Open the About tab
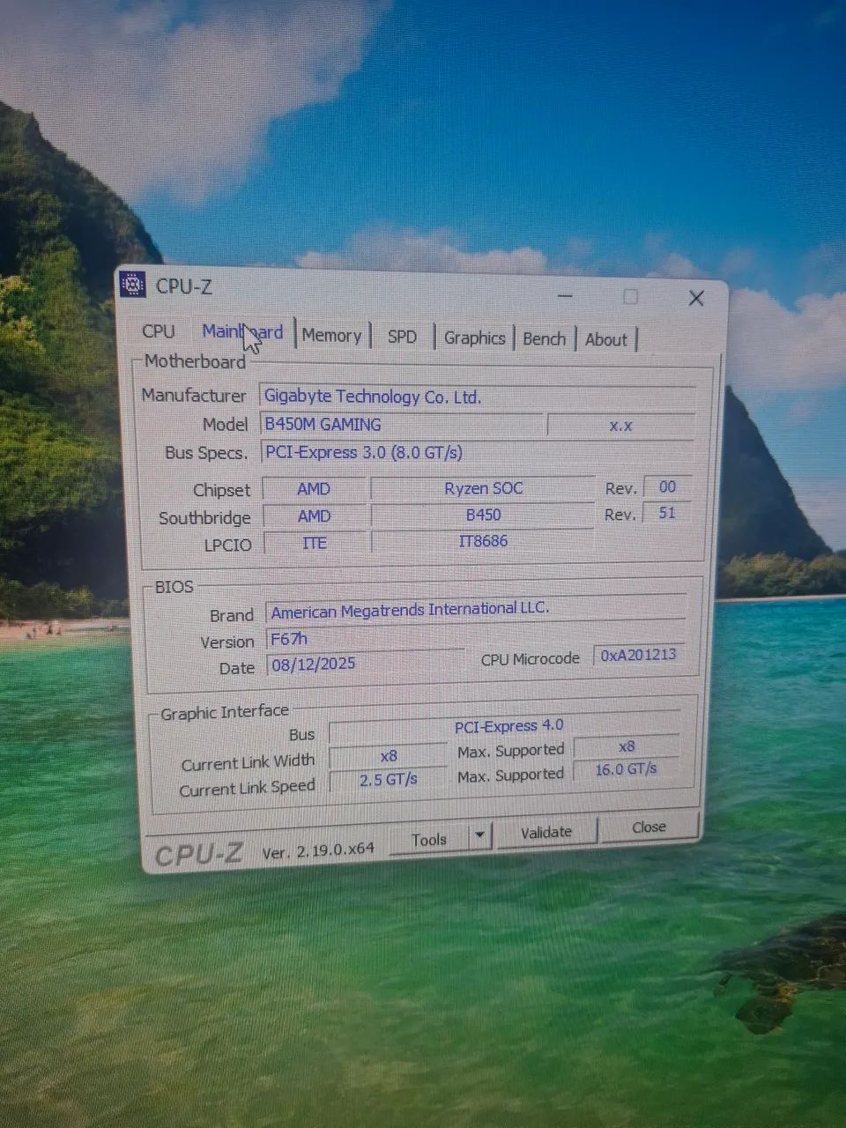 606,340
